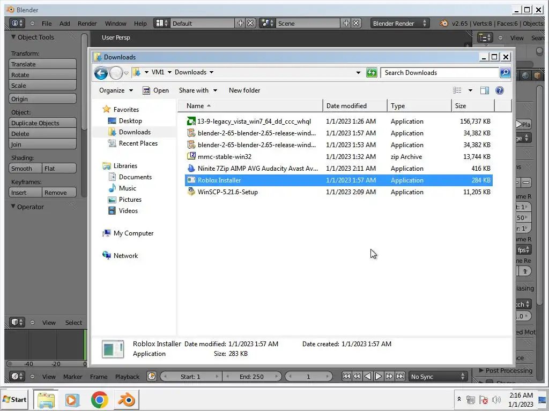
Task: Open Blender's Render menu
Action: 87,24
